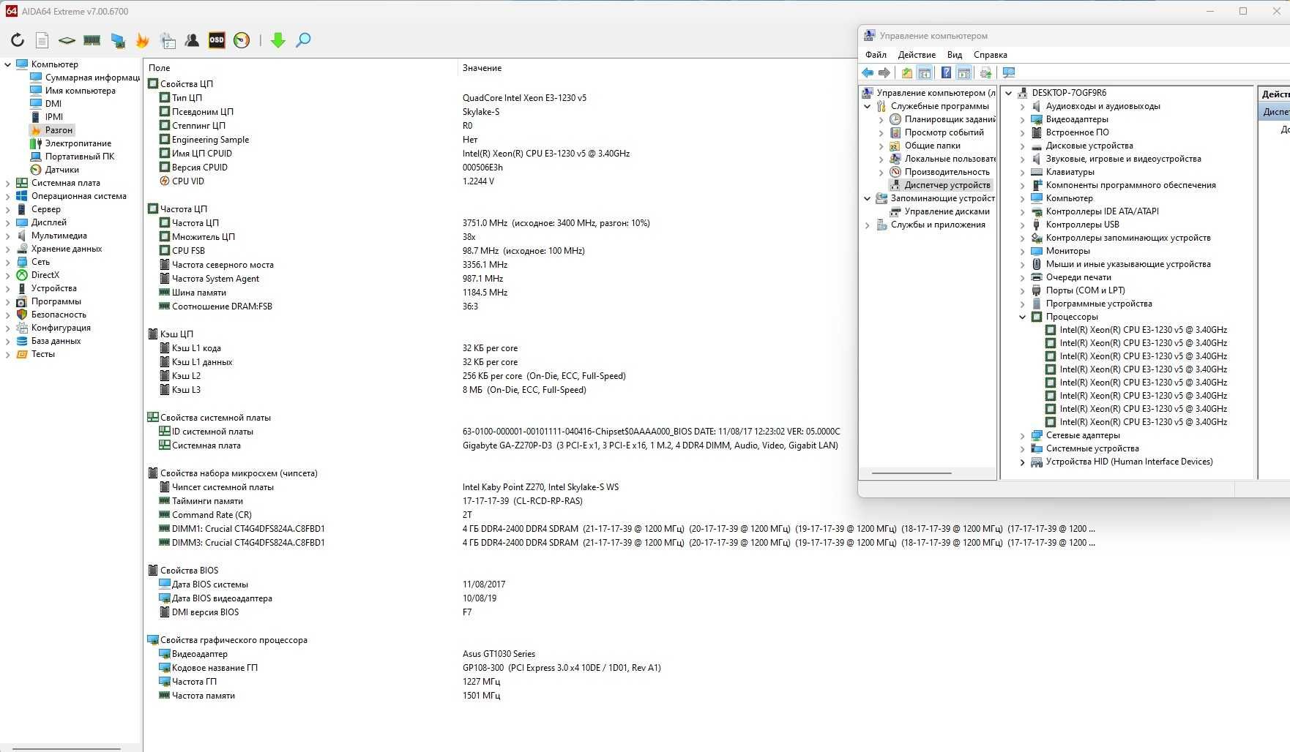Screen dimensions: 1290x752
Task: Maximize the AIDA64 window
Action: coord(1243,11)
